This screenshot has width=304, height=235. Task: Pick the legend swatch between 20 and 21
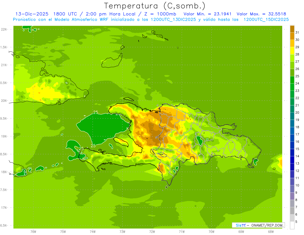[x=292, y=109]
